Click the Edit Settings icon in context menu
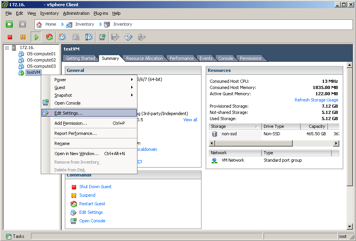356x241 pixels. coord(46,113)
